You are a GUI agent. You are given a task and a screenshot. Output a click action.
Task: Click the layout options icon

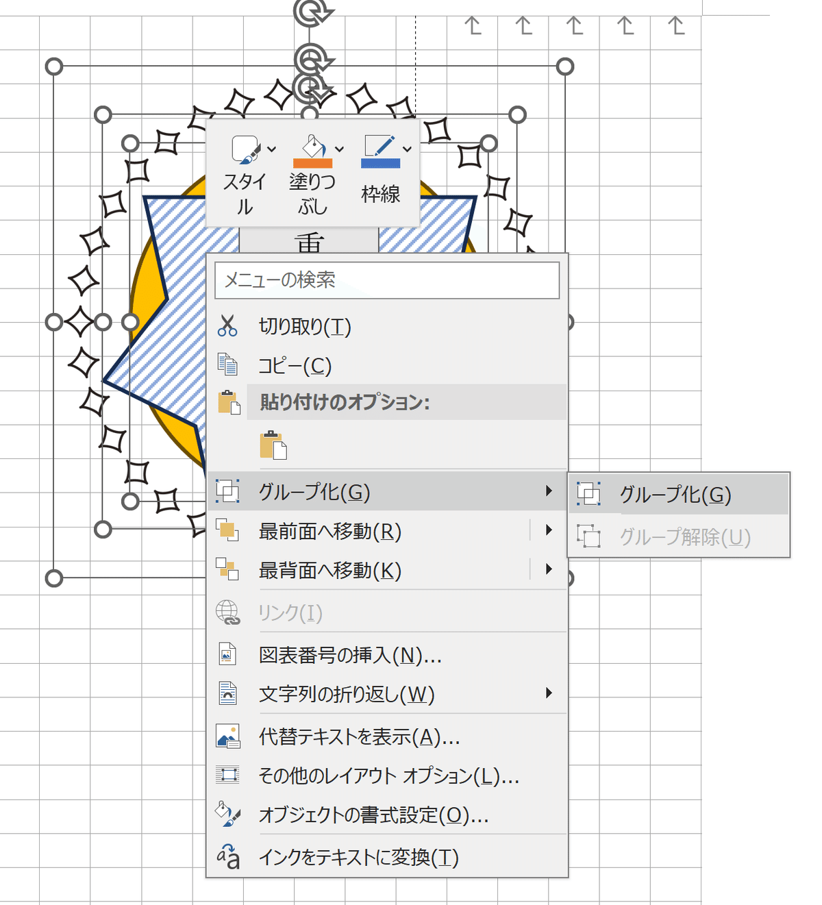(x=227, y=775)
